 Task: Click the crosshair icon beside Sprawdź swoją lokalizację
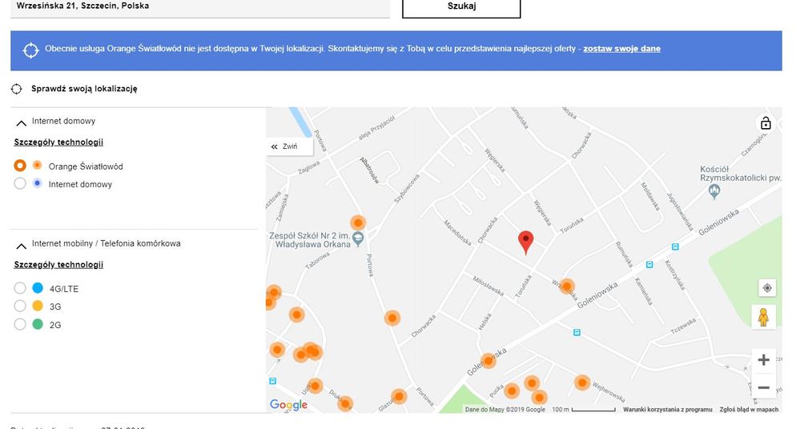(17, 90)
